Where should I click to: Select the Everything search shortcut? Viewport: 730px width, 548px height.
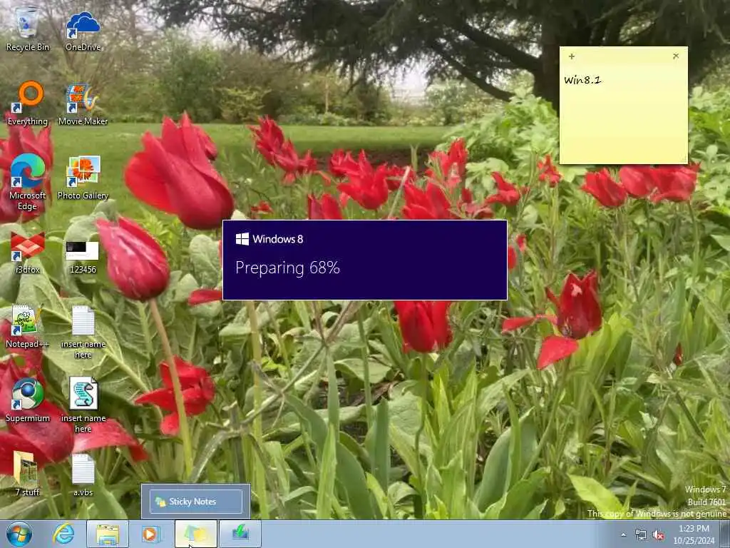pos(28,103)
